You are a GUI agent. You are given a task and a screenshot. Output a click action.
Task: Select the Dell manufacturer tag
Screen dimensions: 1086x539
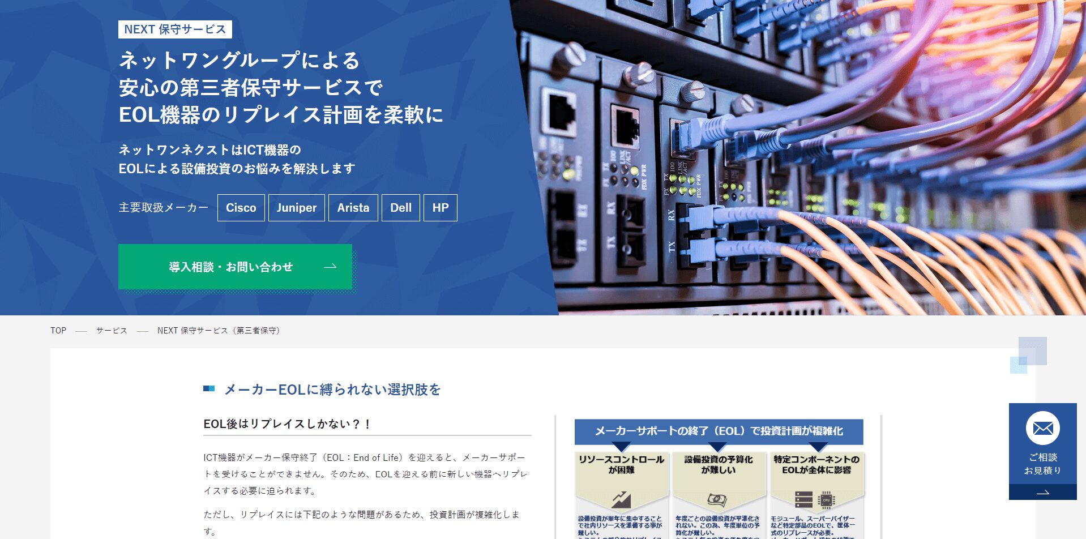pos(401,208)
